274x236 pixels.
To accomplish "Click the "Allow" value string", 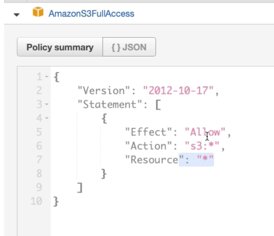I will (x=205, y=132).
